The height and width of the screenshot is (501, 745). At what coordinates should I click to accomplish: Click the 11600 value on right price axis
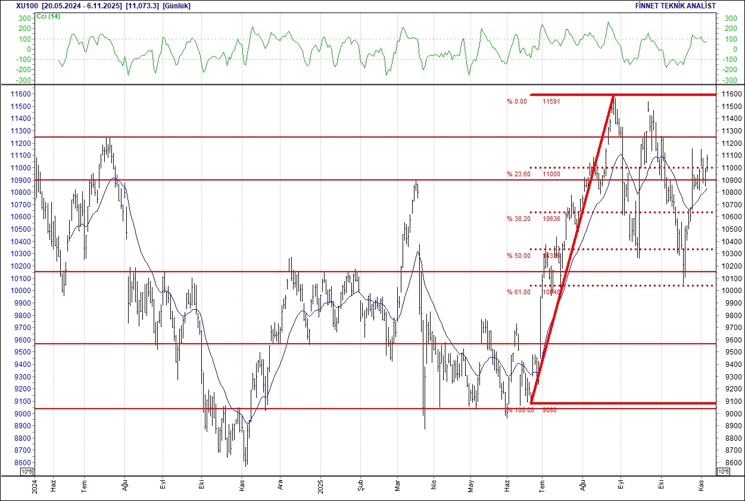[x=731, y=94]
